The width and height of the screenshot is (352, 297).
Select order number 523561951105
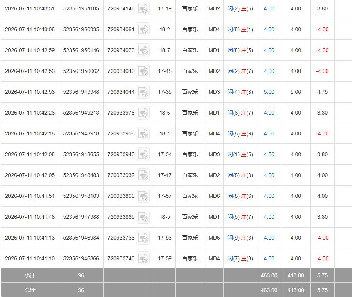(81, 9)
